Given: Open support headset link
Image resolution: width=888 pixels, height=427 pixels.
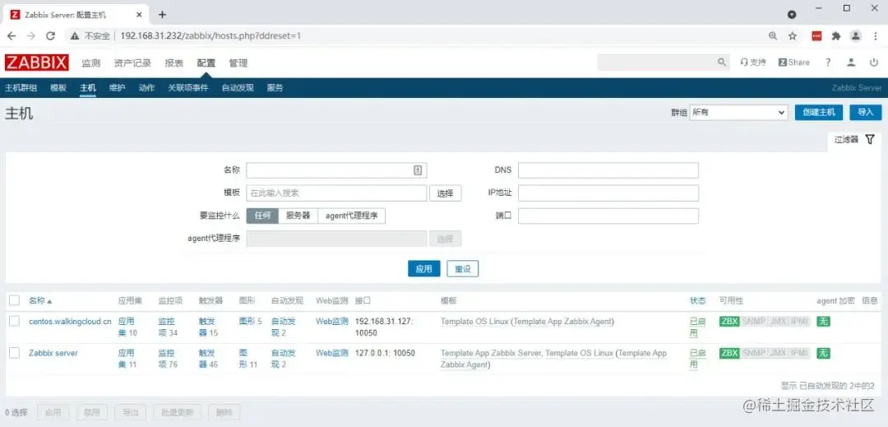Looking at the screenshot, I should pyautogui.click(x=752, y=63).
